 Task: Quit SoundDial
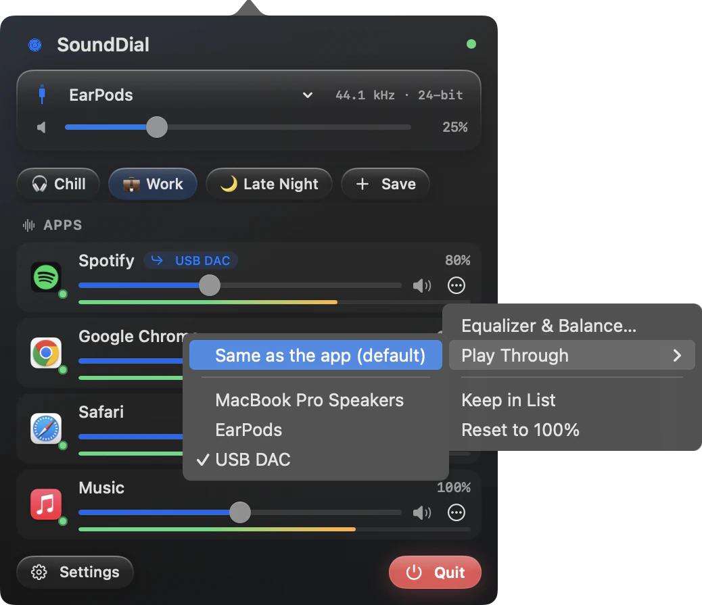pyautogui.click(x=435, y=572)
